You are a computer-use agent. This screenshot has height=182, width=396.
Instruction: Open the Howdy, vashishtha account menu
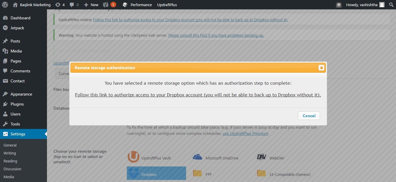365,5
